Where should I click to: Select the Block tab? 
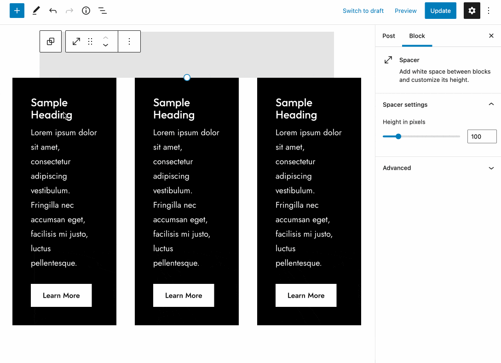click(x=417, y=36)
